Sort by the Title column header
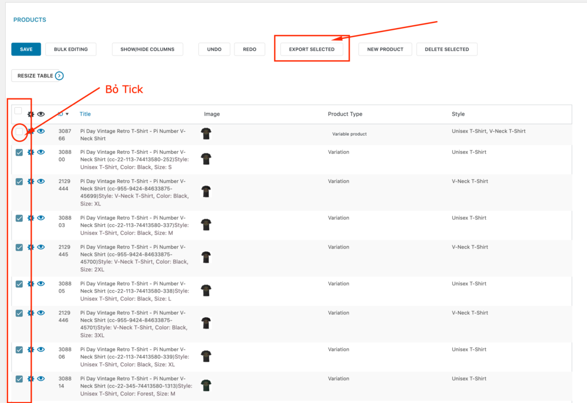Image resolution: width=587 pixels, height=403 pixels. (85, 114)
